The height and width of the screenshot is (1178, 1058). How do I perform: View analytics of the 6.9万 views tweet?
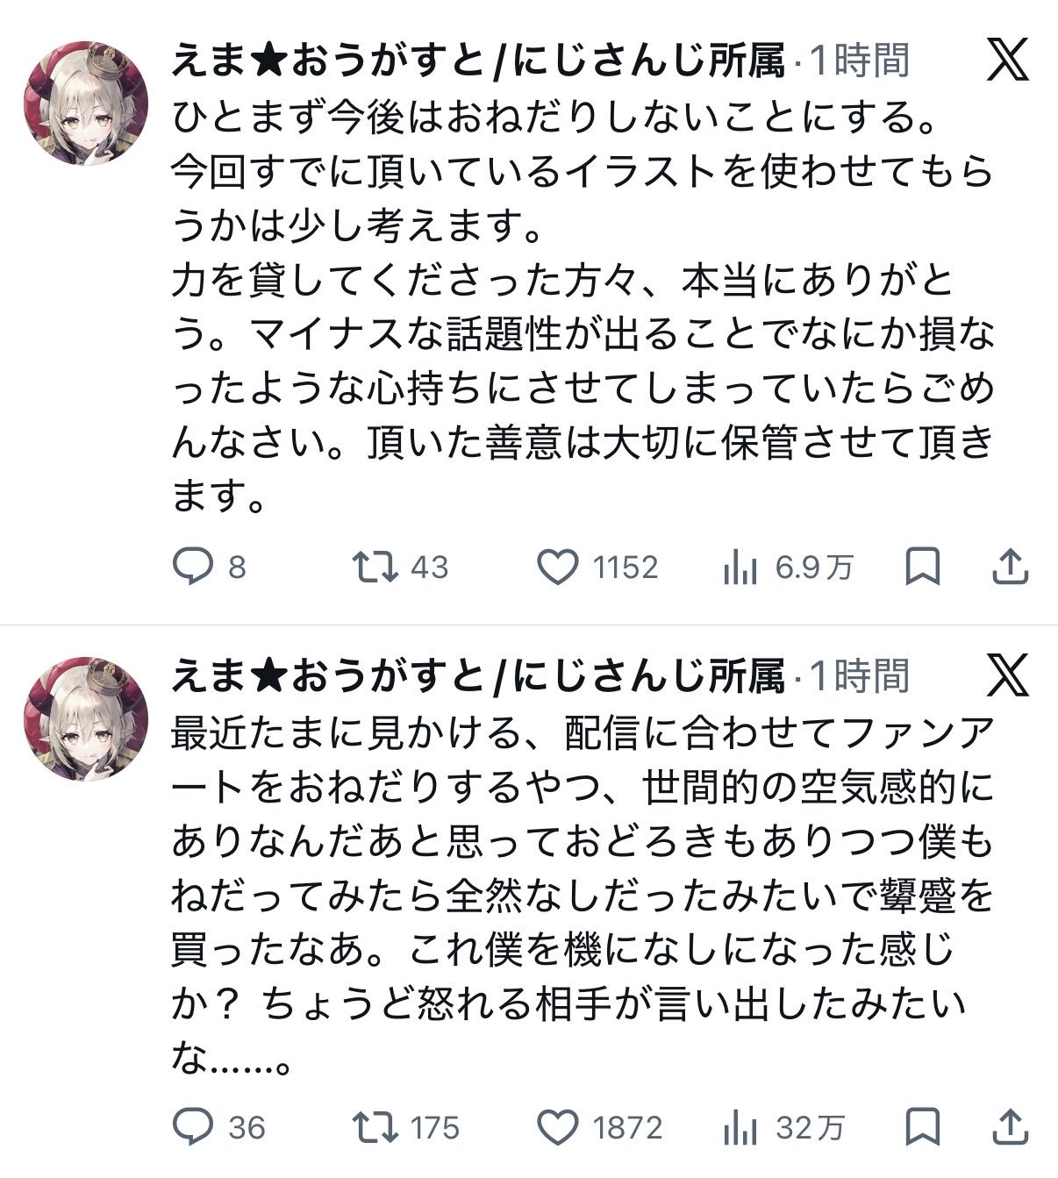click(x=740, y=568)
